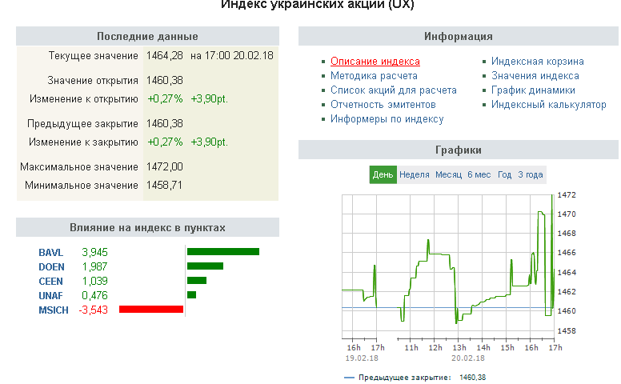Switch chart to 3 года tab
621x384 pixels.
(531, 174)
